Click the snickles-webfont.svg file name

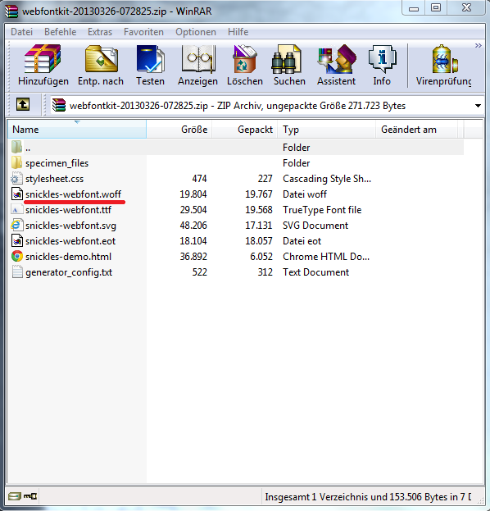pyautogui.click(x=70, y=226)
